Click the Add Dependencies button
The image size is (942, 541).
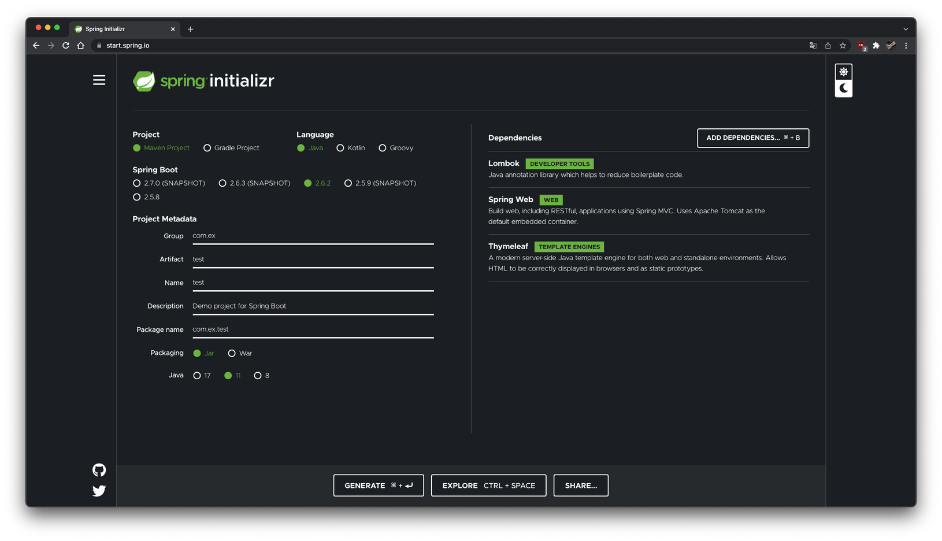coord(753,138)
